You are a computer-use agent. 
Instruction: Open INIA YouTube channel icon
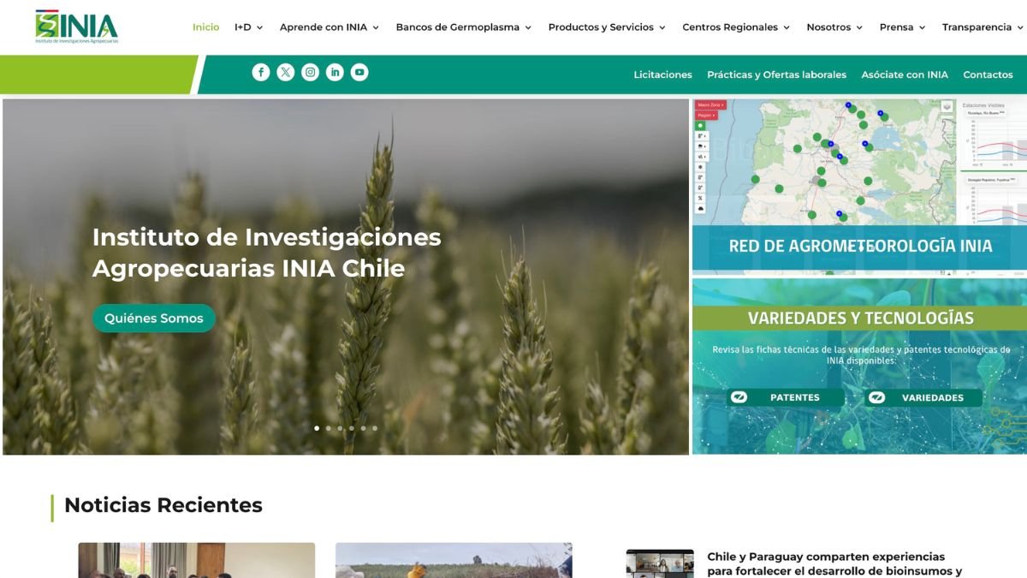coord(359,73)
